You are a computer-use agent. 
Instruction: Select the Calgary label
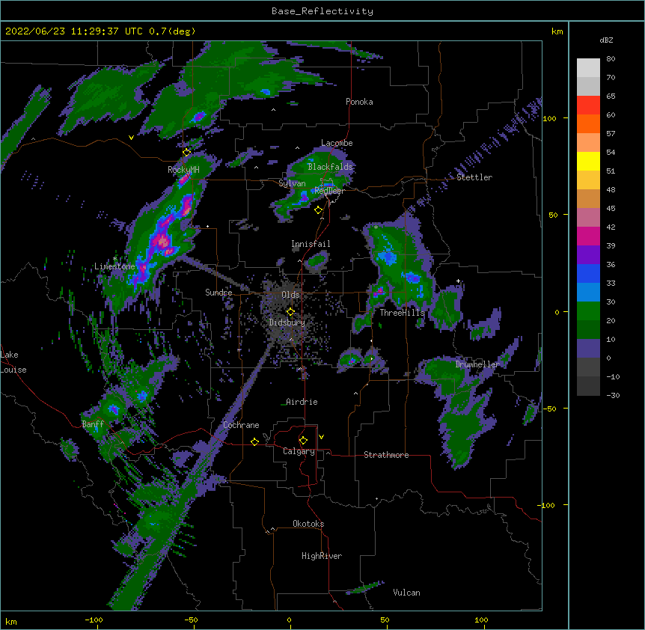pos(299,451)
